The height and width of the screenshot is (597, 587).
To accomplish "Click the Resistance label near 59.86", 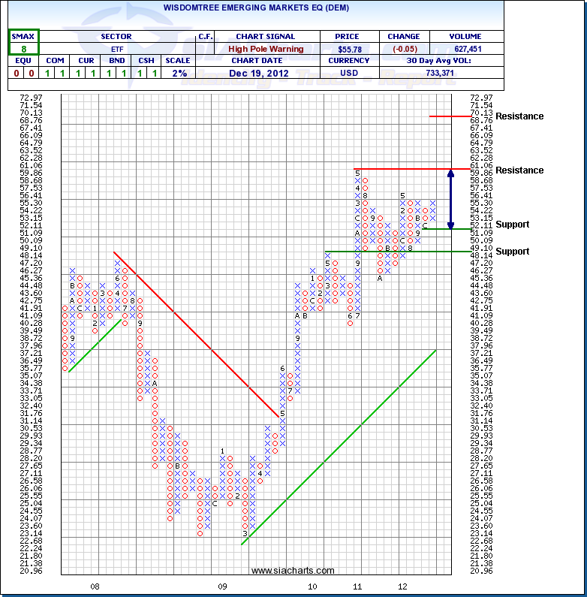I will point(519,170).
